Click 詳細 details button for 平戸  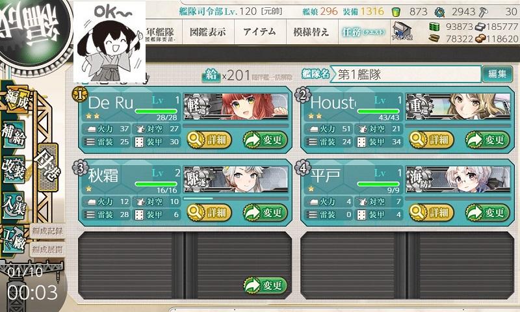[x=432, y=213]
